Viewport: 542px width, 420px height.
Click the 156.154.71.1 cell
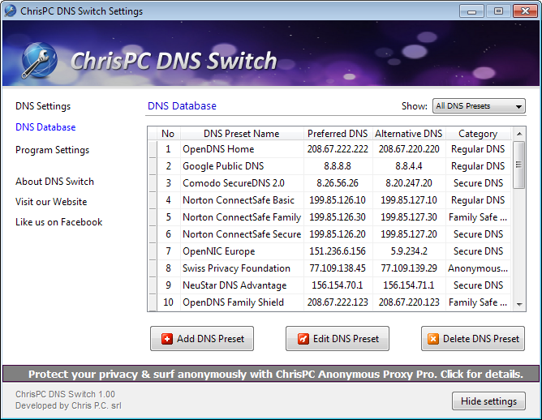(x=409, y=285)
